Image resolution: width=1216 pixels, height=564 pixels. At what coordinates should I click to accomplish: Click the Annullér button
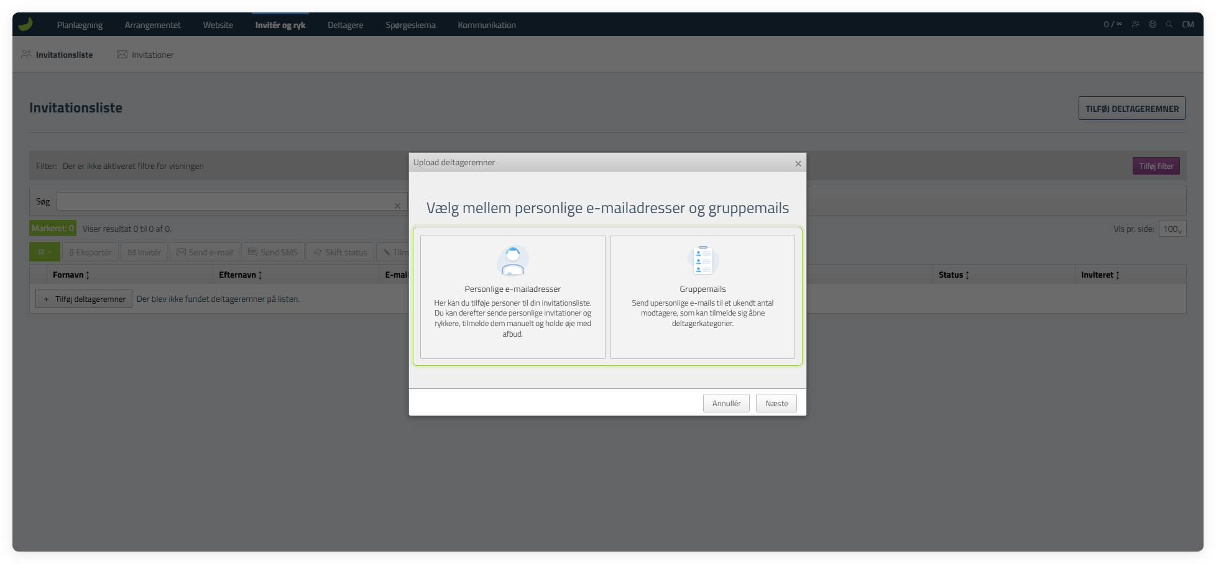tap(726, 403)
